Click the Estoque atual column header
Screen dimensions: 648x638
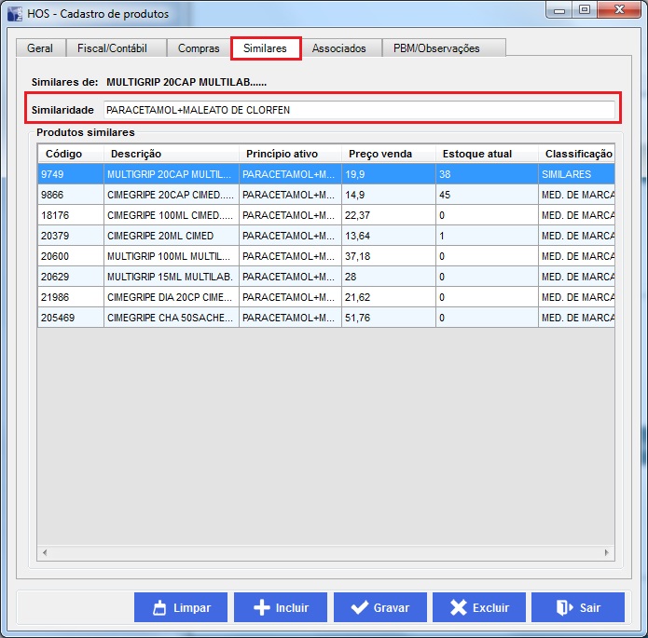[x=486, y=154]
